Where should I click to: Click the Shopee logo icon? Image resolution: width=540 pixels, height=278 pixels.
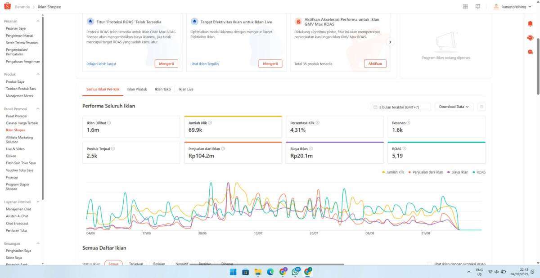coord(8,7)
